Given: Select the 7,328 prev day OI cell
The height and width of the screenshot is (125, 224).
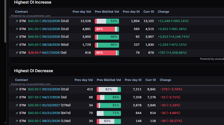Looking at the screenshot, I should click(137, 97).
